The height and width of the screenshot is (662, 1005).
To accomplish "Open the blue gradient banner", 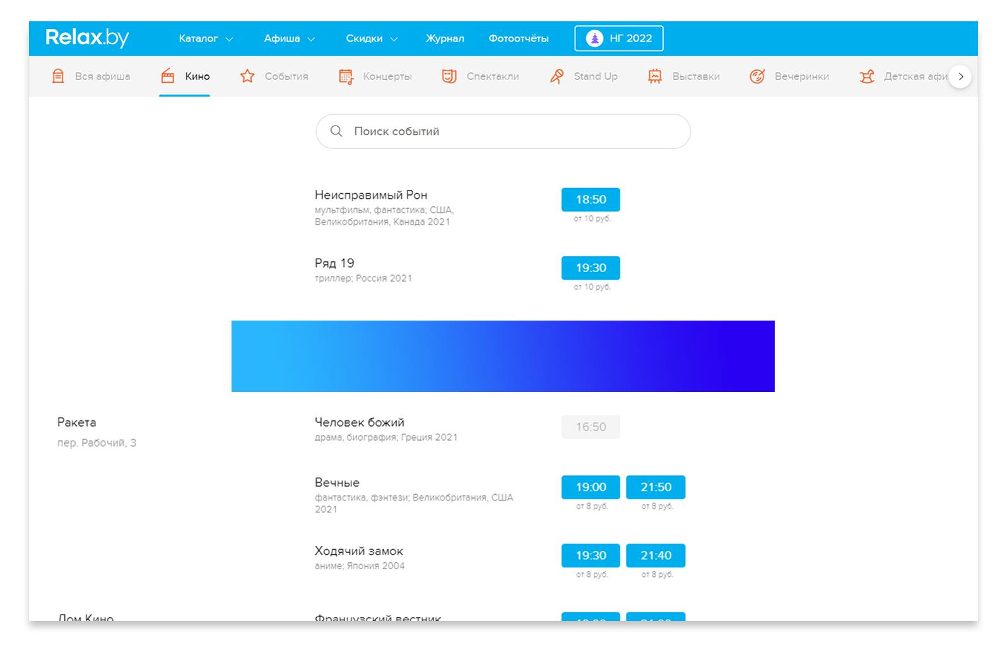I will click(x=503, y=357).
